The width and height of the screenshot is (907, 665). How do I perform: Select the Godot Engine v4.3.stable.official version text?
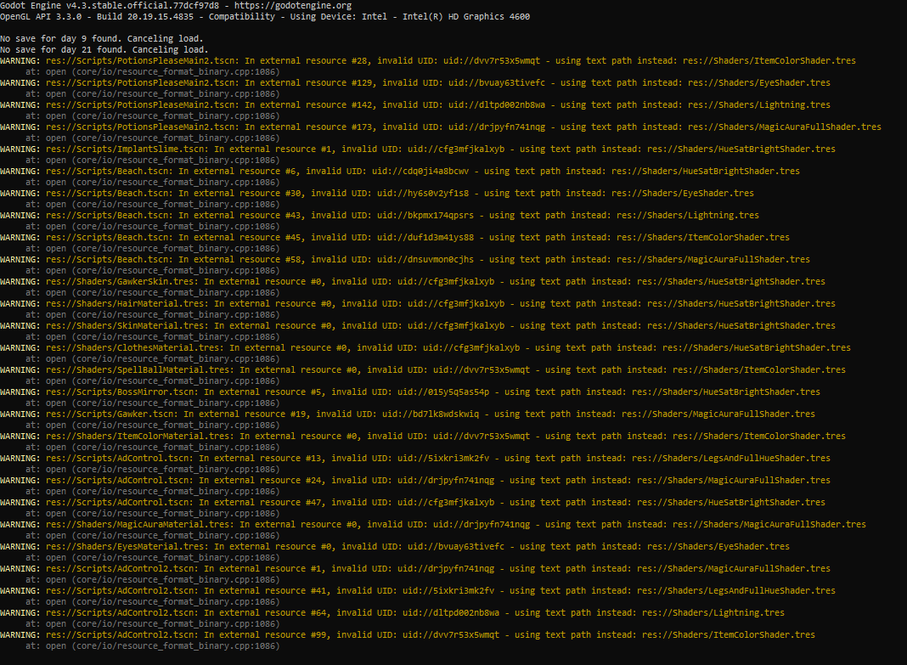[x=110, y=5]
